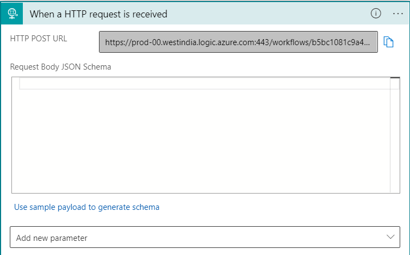
Task: Click the HTTP POST URL label
Action: [39, 39]
